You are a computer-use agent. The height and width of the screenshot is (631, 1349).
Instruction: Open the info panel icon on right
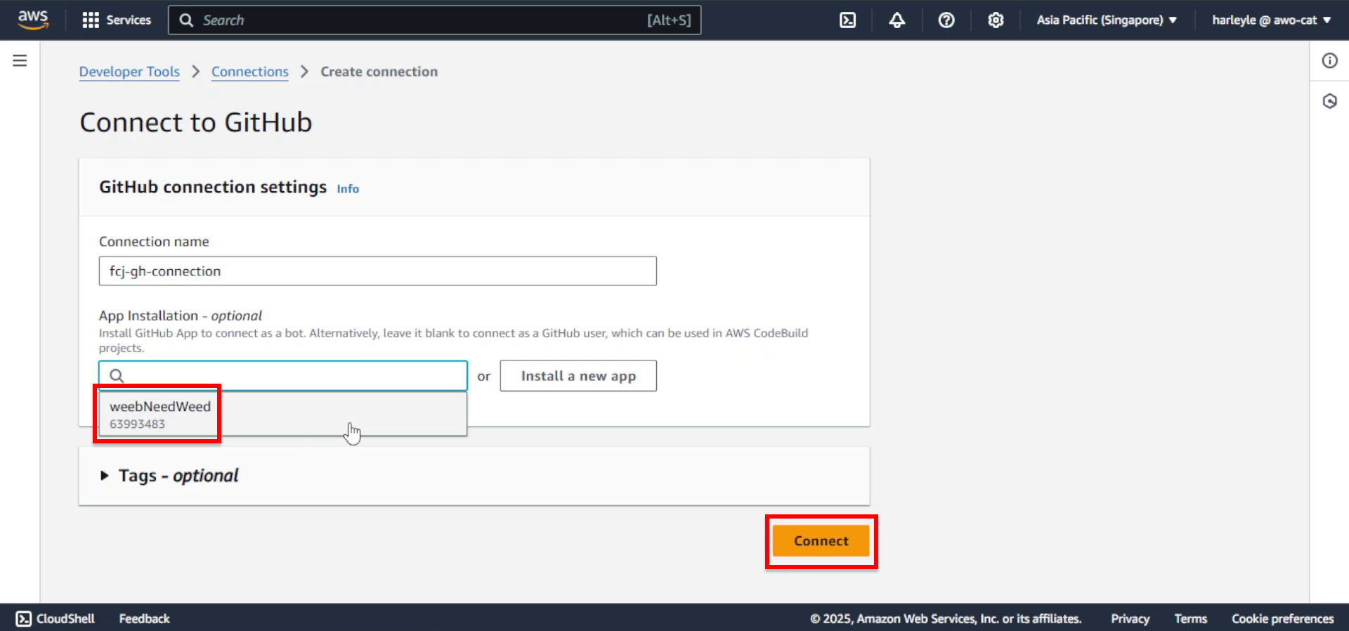click(x=1329, y=60)
